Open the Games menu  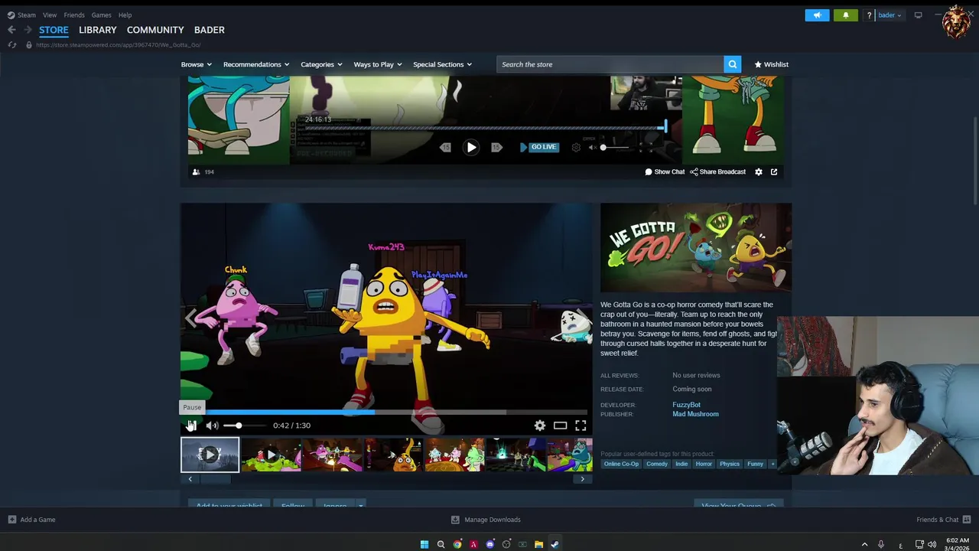[x=101, y=15]
